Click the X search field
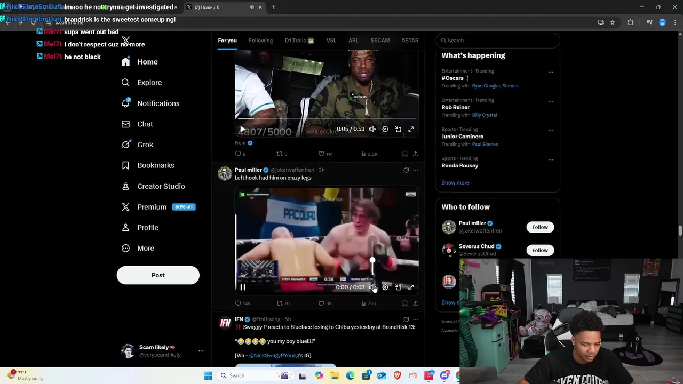Screen dimensions: 683x384 498,41
